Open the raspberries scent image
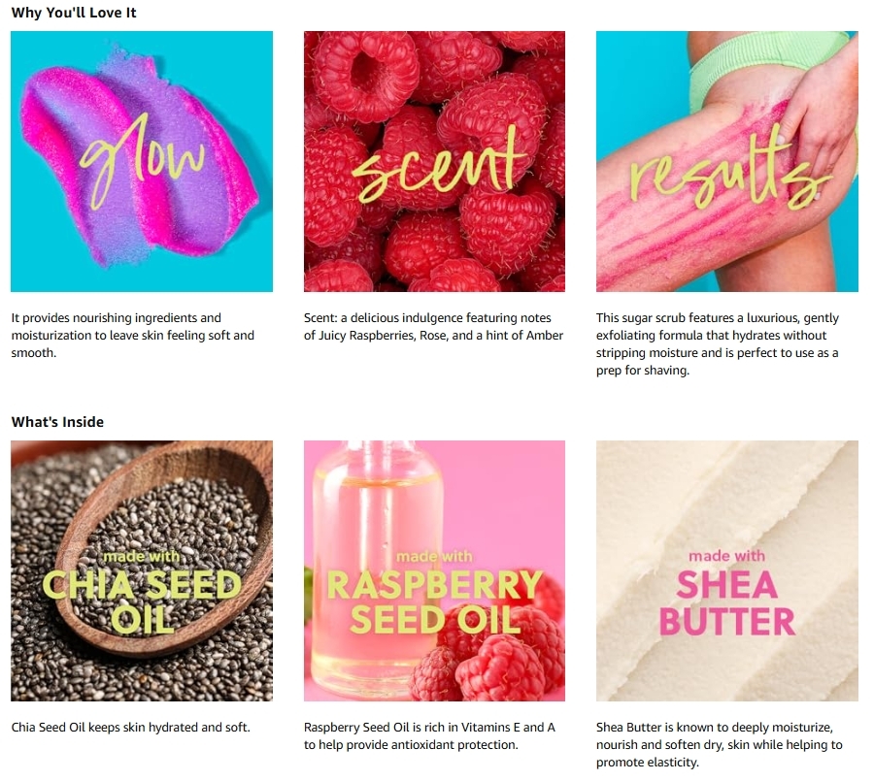This screenshot has width=874, height=781. tap(434, 161)
